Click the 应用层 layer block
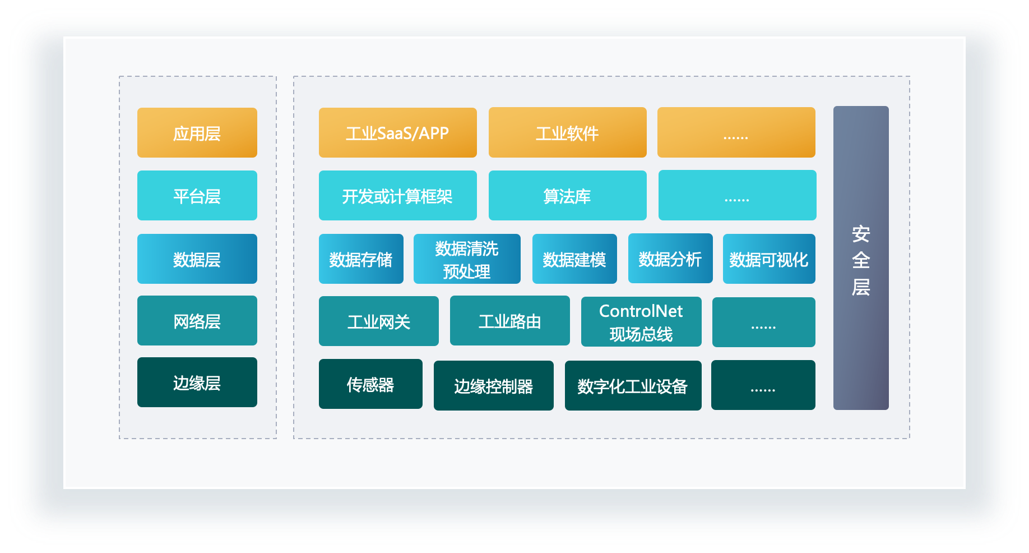Image resolution: width=1029 pixels, height=553 pixels. coord(197,133)
